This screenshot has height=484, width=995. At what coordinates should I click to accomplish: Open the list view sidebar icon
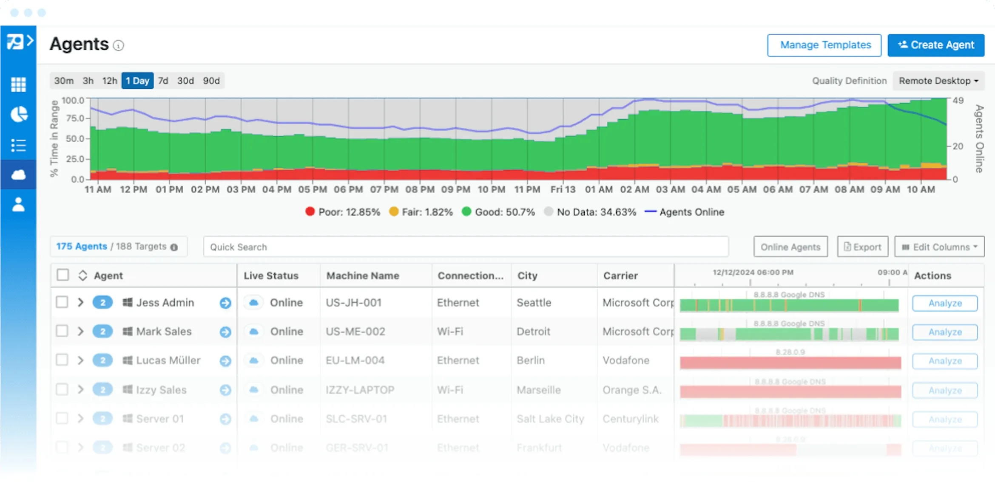click(18, 145)
